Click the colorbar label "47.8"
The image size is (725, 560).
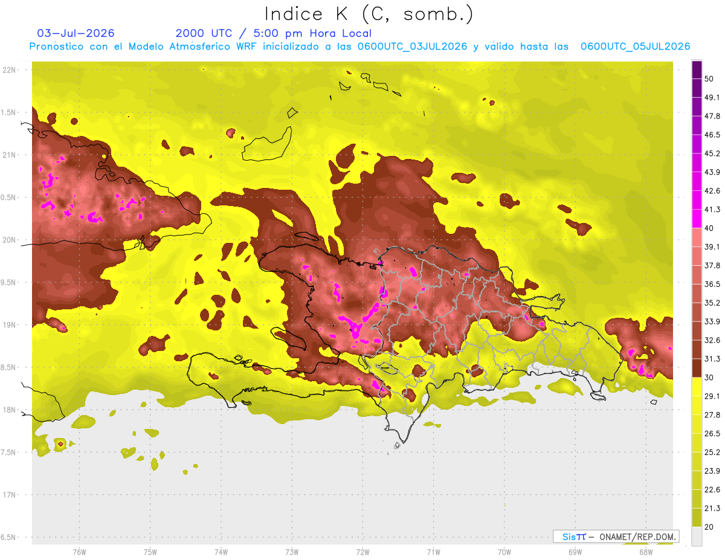[x=712, y=117]
